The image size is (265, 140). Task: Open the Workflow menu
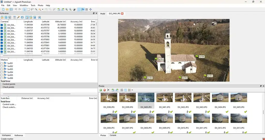tap(24, 5)
